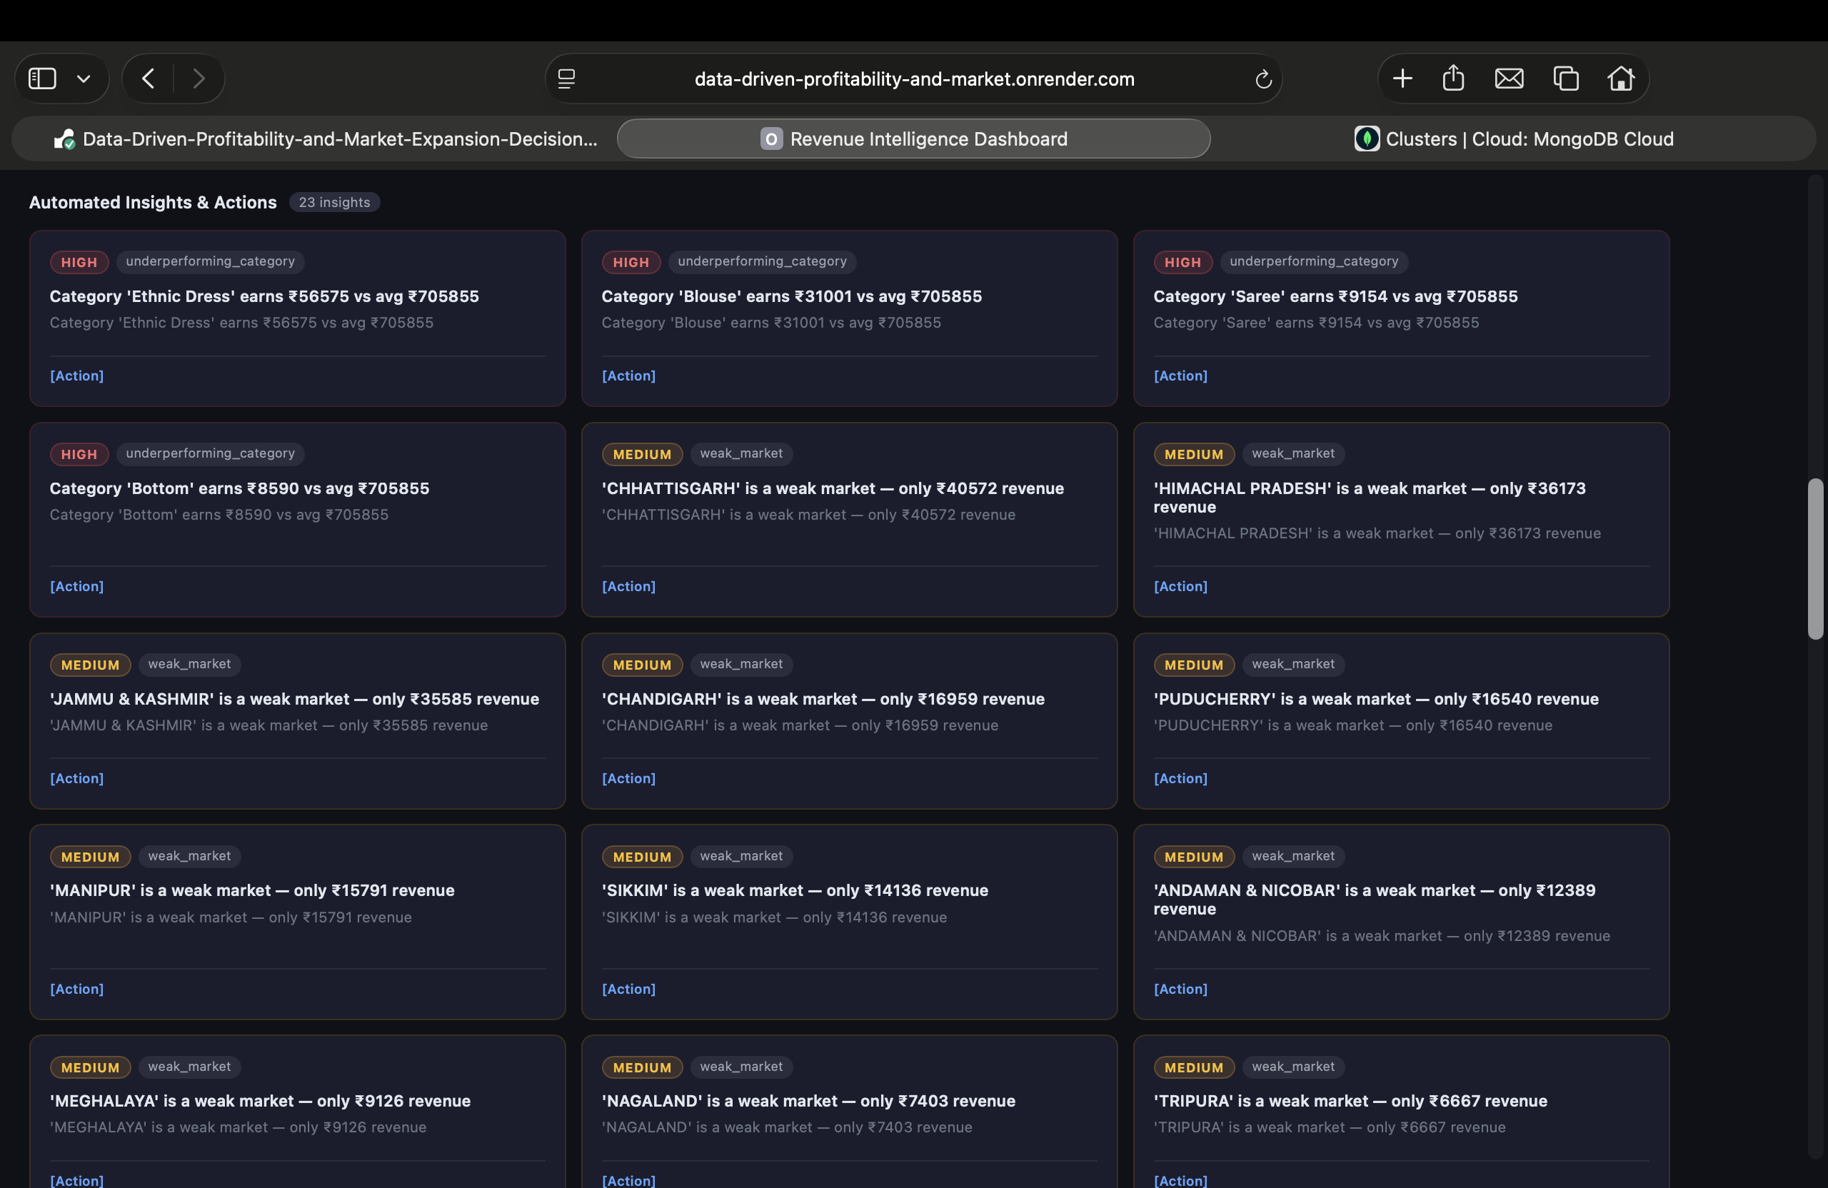Open the Action link for CHHATTISGARH
1828x1188 pixels.
click(x=628, y=586)
